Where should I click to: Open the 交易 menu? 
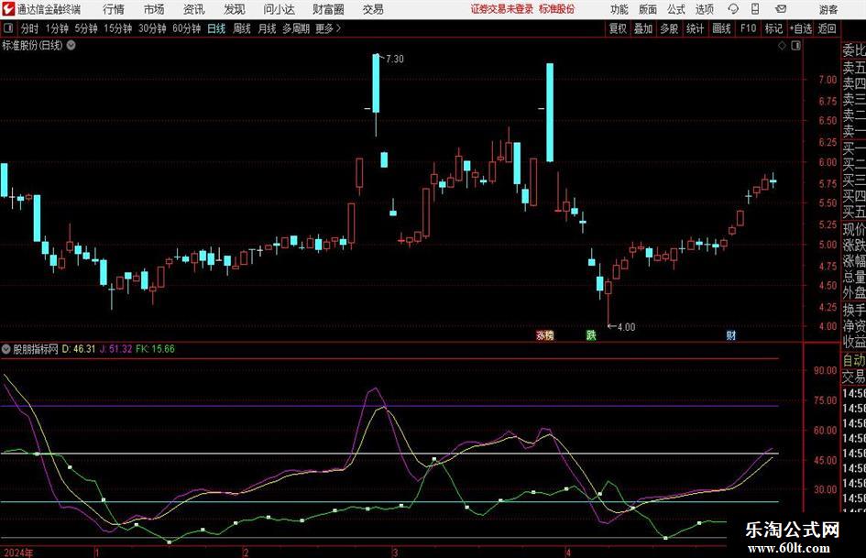tap(373, 9)
